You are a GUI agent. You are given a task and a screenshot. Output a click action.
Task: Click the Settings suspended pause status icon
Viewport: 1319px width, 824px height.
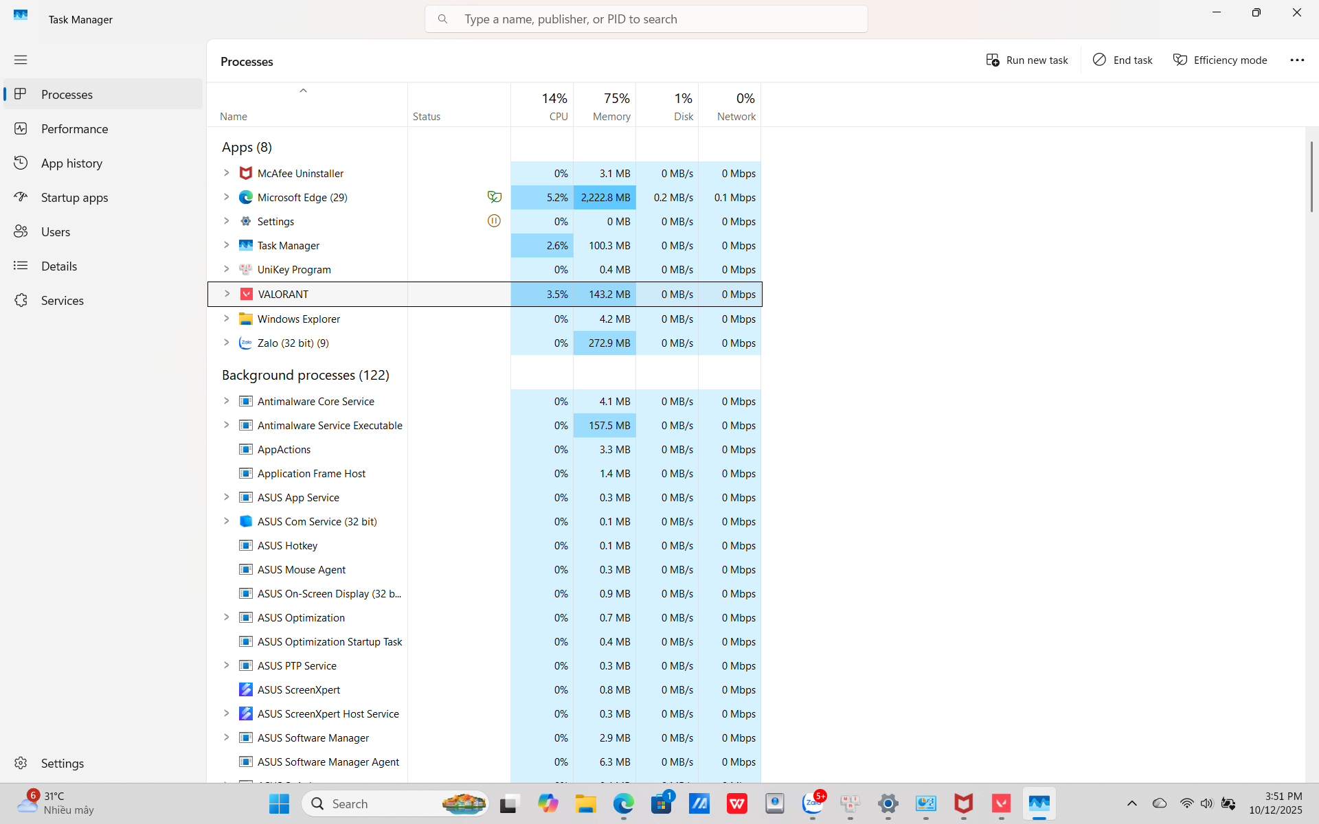pyautogui.click(x=494, y=221)
